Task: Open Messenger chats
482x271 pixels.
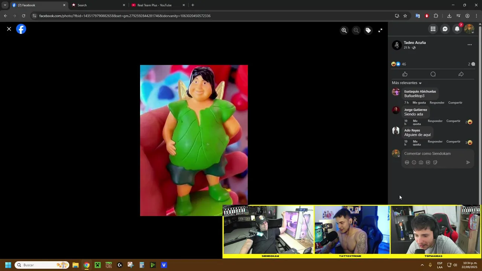Action: click(445, 29)
